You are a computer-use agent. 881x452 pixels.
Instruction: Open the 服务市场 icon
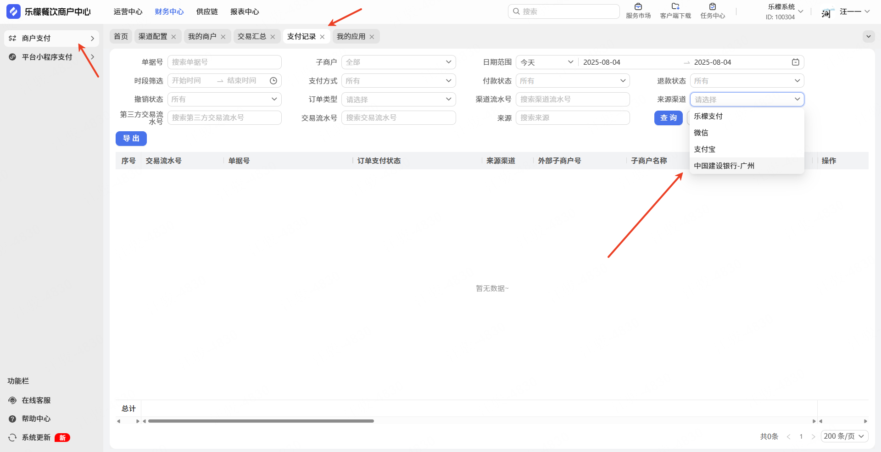click(638, 6)
